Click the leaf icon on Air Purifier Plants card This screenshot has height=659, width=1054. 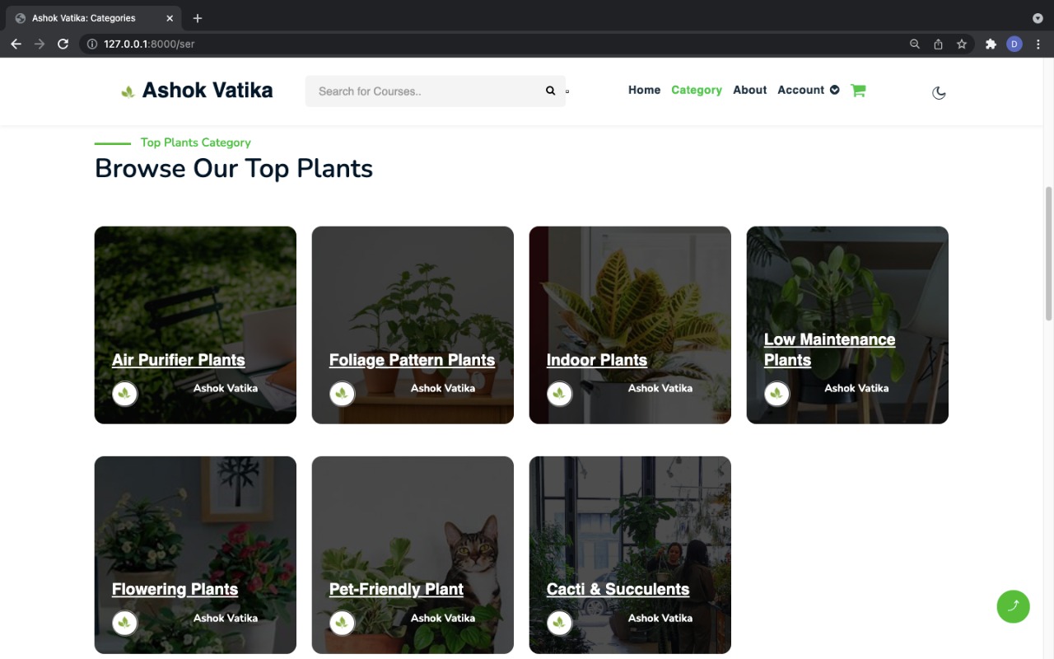pos(124,394)
